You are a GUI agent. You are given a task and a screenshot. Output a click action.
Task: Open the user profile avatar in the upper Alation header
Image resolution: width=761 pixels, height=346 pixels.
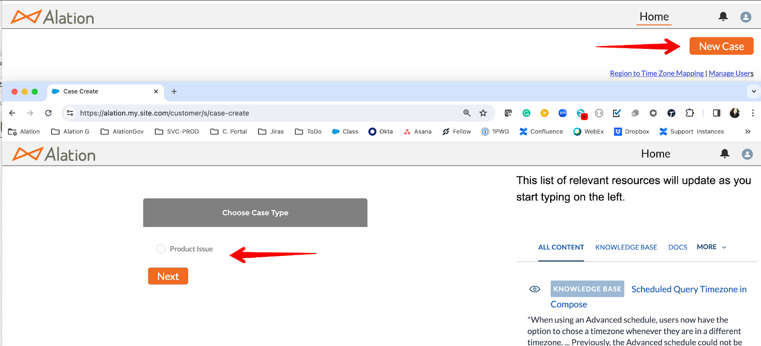point(746,17)
